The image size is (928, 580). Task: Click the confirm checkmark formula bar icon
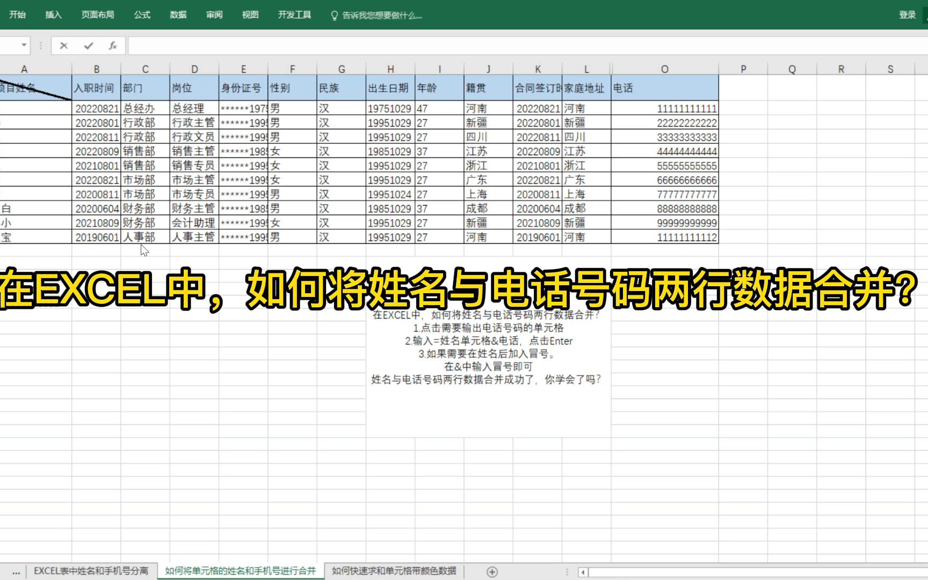[89, 46]
